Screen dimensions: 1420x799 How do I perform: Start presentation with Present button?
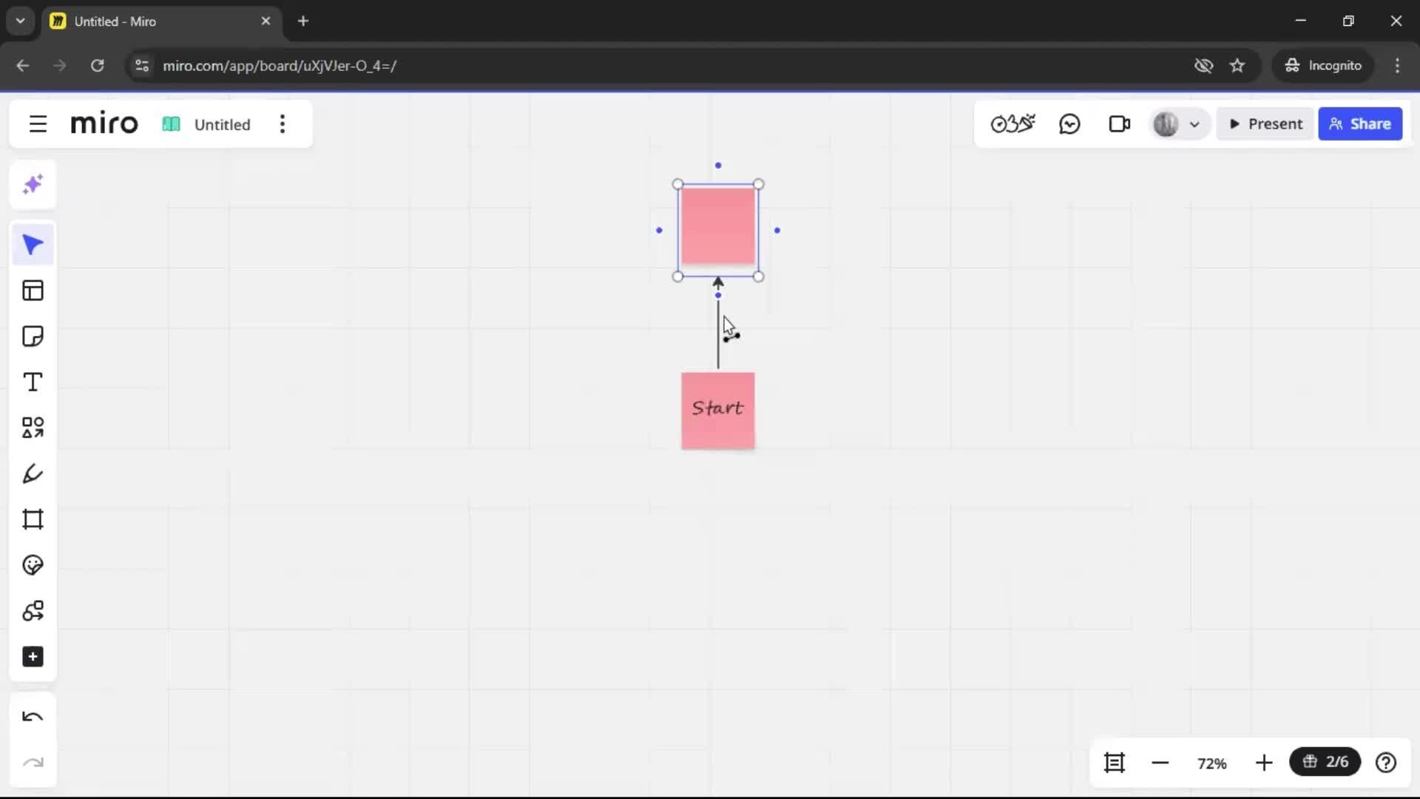[x=1265, y=124]
